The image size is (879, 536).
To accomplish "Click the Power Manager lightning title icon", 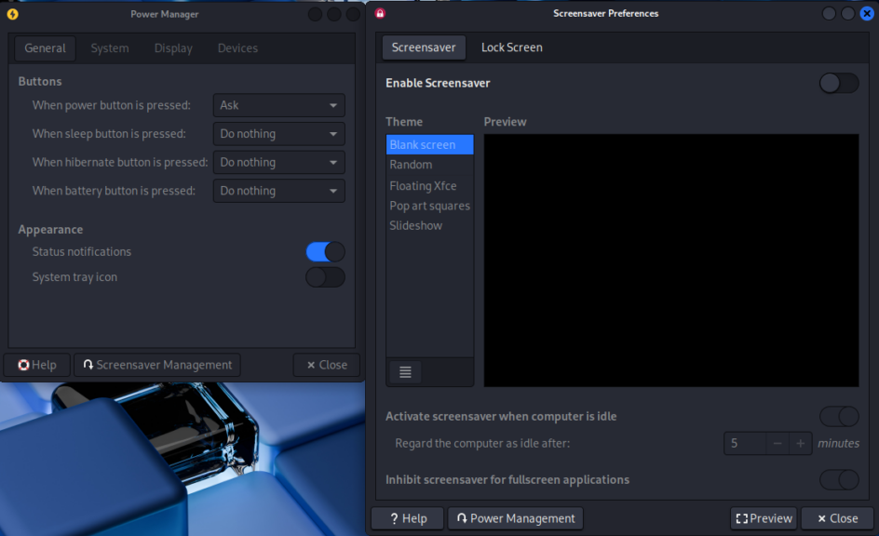I will pos(12,14).
